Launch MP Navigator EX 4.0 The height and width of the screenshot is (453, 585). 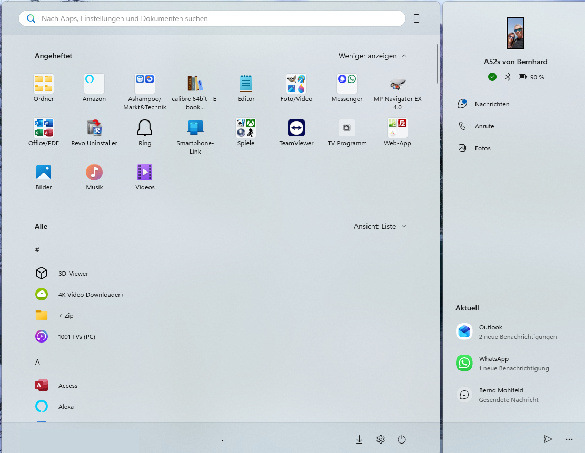point(398,84)
